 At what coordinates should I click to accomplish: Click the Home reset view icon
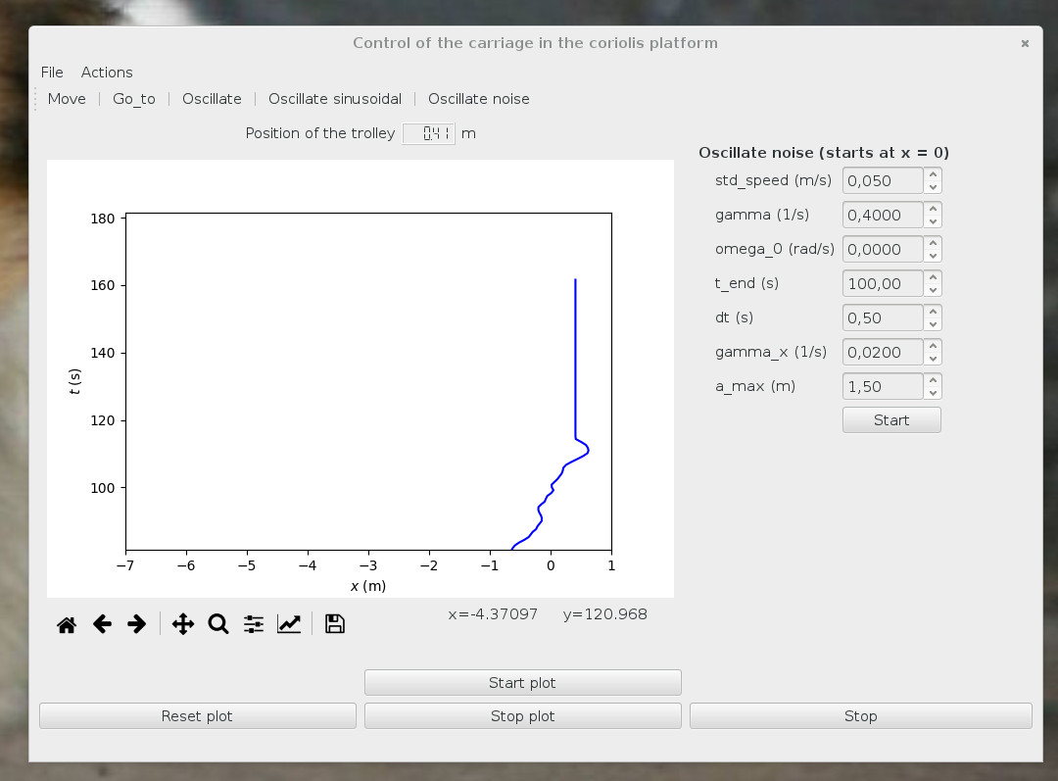[x=67, y=624]
